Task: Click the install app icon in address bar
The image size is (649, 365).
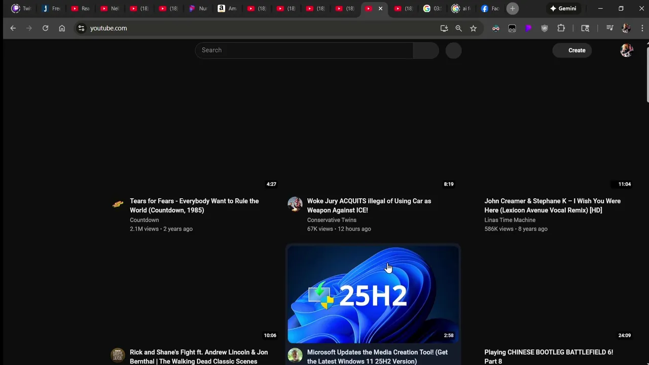Action: 444,28
